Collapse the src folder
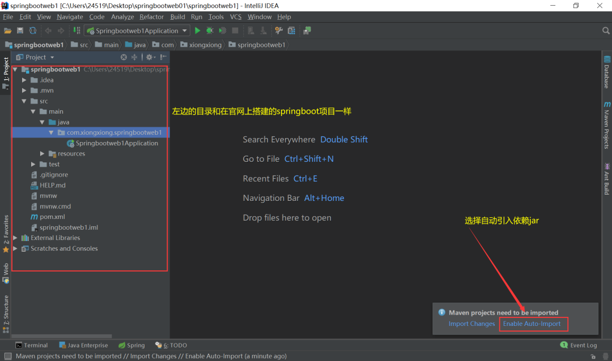Image resolution: width=612 pixels, height=361 pixels. click(24, 101)
